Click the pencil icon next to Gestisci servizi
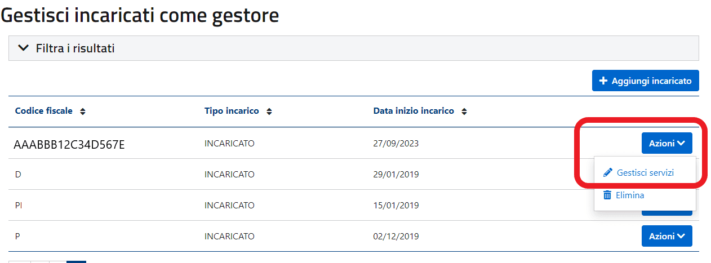711x263 pixels. (x=607, y=173)
